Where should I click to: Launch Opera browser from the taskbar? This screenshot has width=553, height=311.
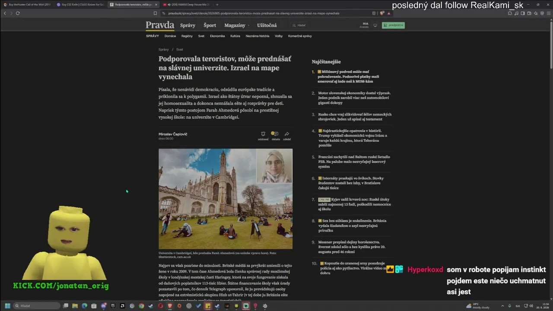click(160, 306)
